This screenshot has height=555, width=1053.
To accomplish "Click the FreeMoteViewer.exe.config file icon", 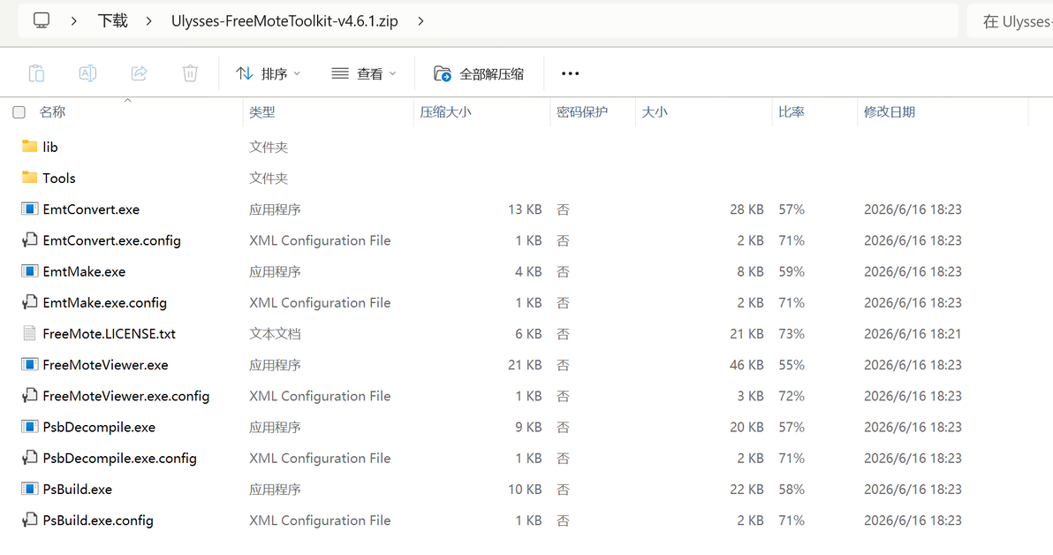I will pyautogui.click(x=29, y=396).
